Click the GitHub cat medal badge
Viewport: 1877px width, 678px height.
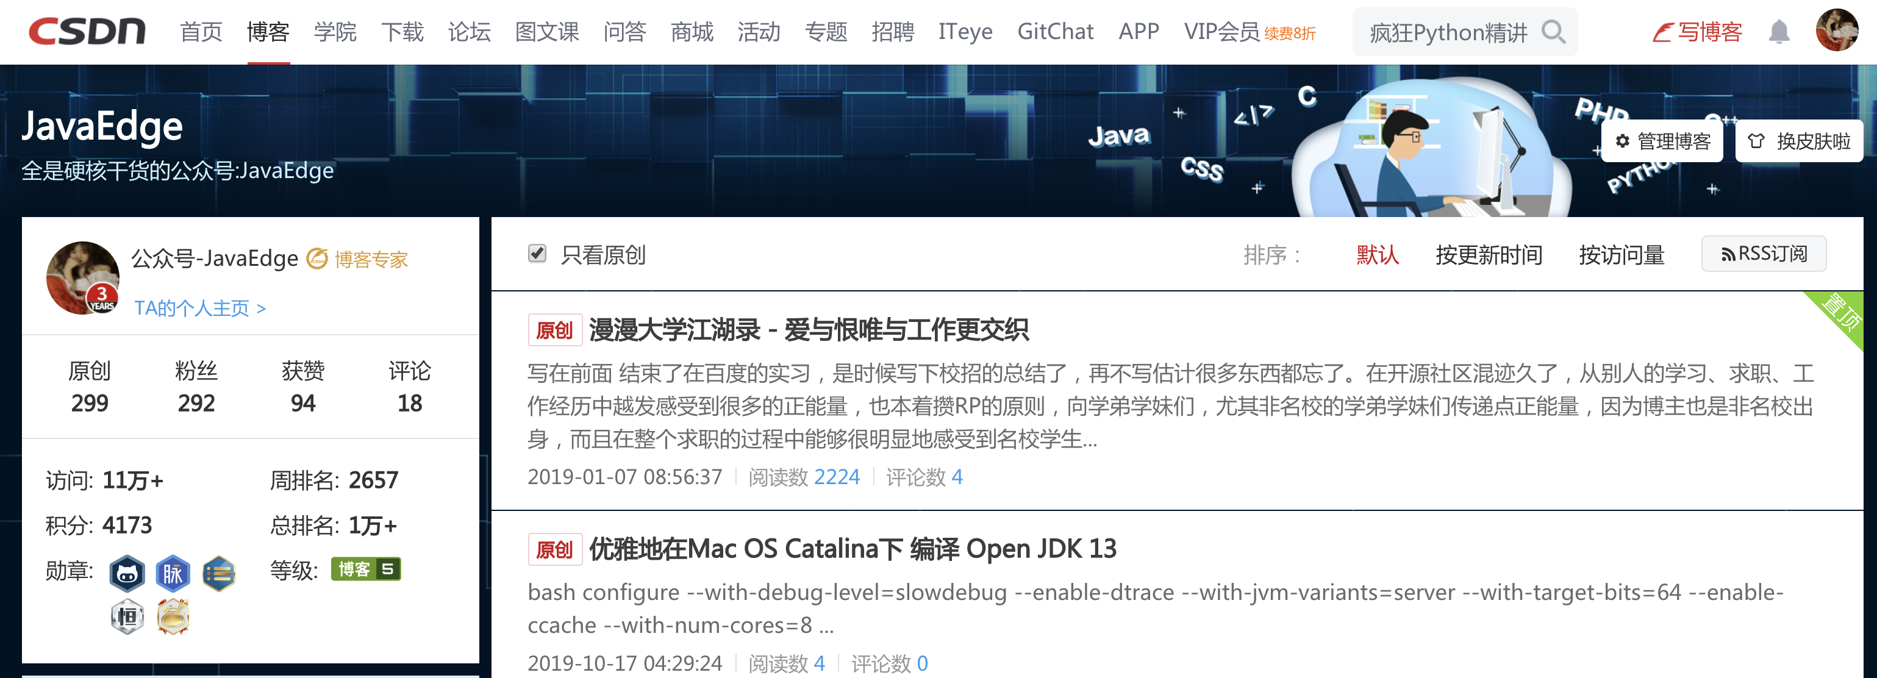[127, 573]
